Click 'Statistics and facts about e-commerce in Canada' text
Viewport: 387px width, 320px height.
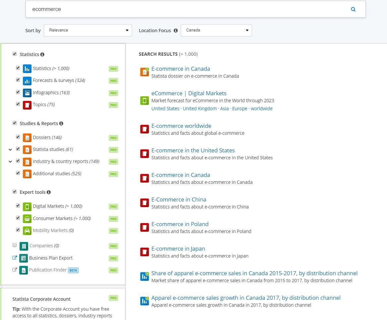click(x=202, y=182)
